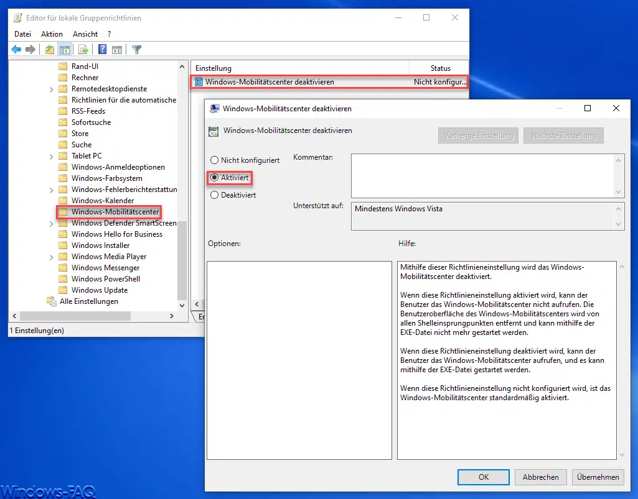Click the filter funnel icon
The width and height of the screenshot is (638, 499).
tap(137, 50)
